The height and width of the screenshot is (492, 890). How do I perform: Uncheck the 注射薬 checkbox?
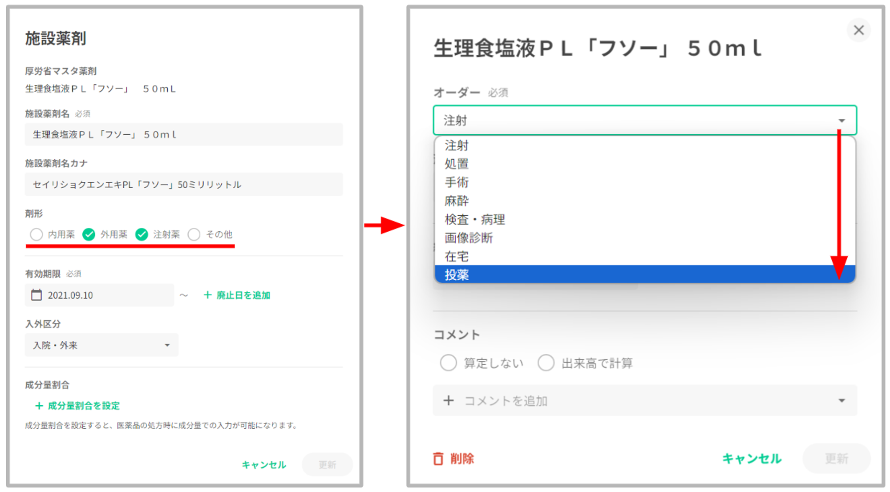[142, 234]
